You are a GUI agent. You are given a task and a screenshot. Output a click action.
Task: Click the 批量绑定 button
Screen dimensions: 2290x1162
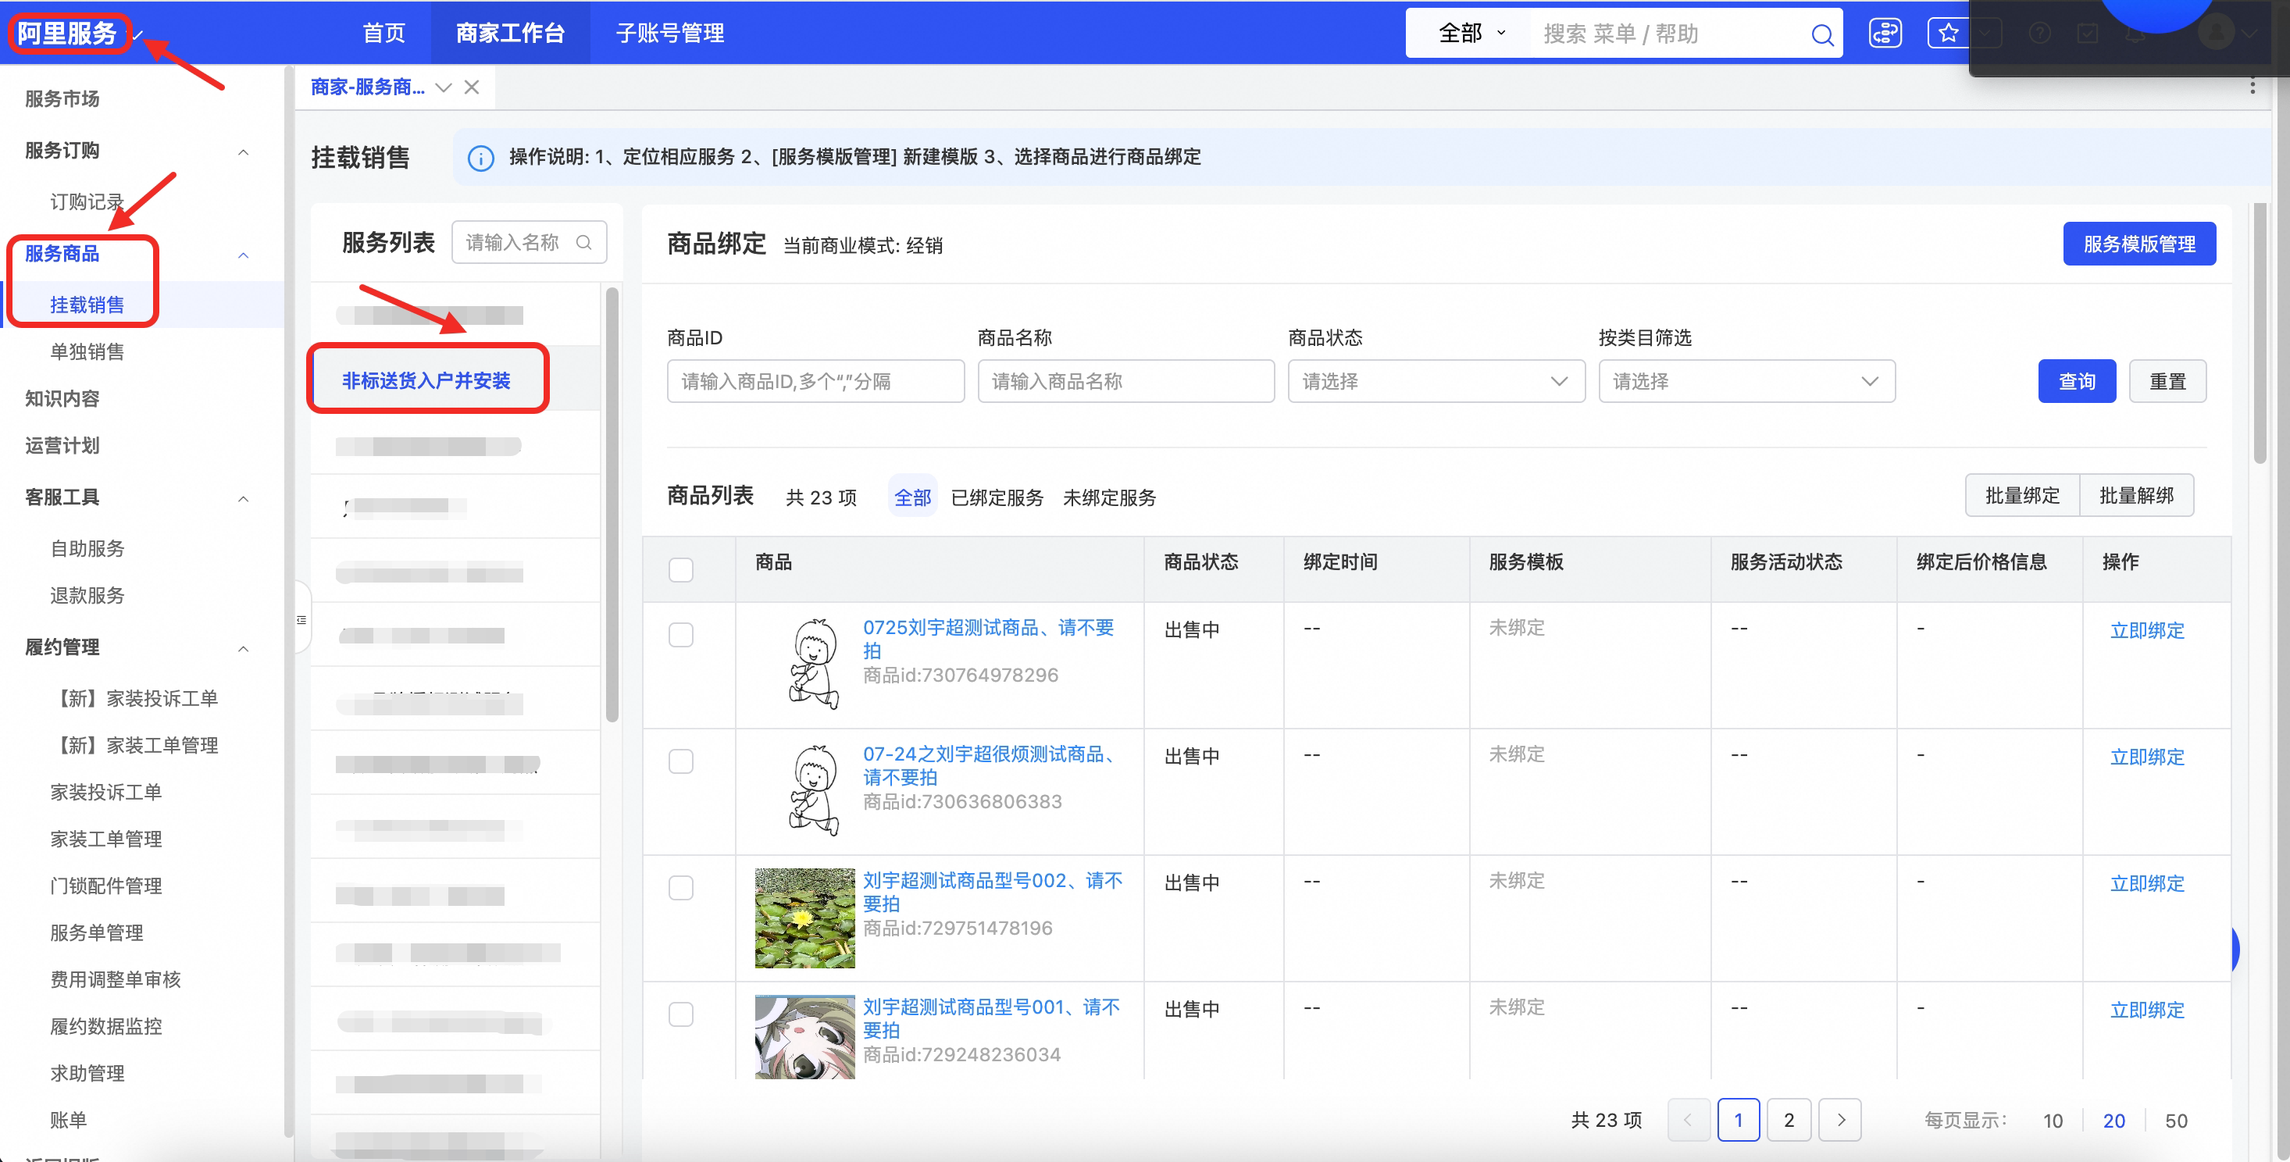2022,495
